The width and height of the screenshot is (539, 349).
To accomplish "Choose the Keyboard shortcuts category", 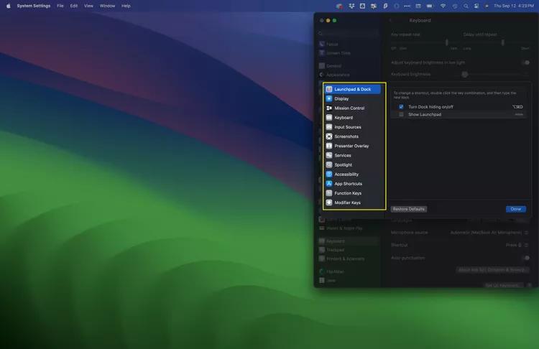I will (x=352, y=118).
